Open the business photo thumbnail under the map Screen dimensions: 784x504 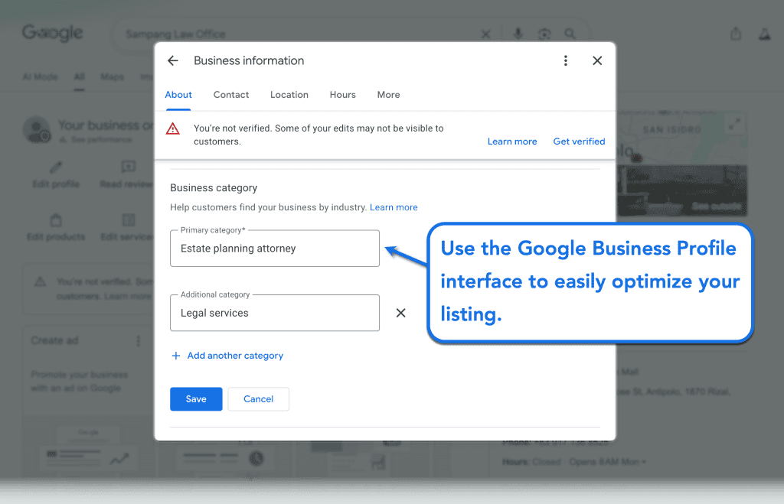point(682,190)
